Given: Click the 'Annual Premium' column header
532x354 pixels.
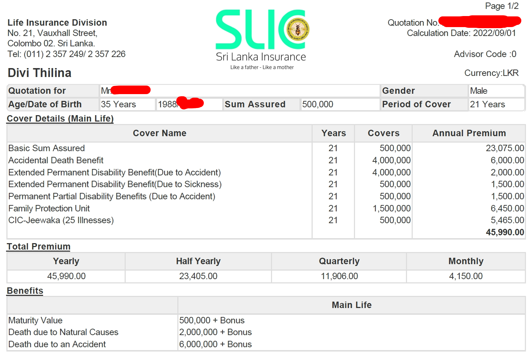Looking at the screenshot, I should (x=469, y=133).
